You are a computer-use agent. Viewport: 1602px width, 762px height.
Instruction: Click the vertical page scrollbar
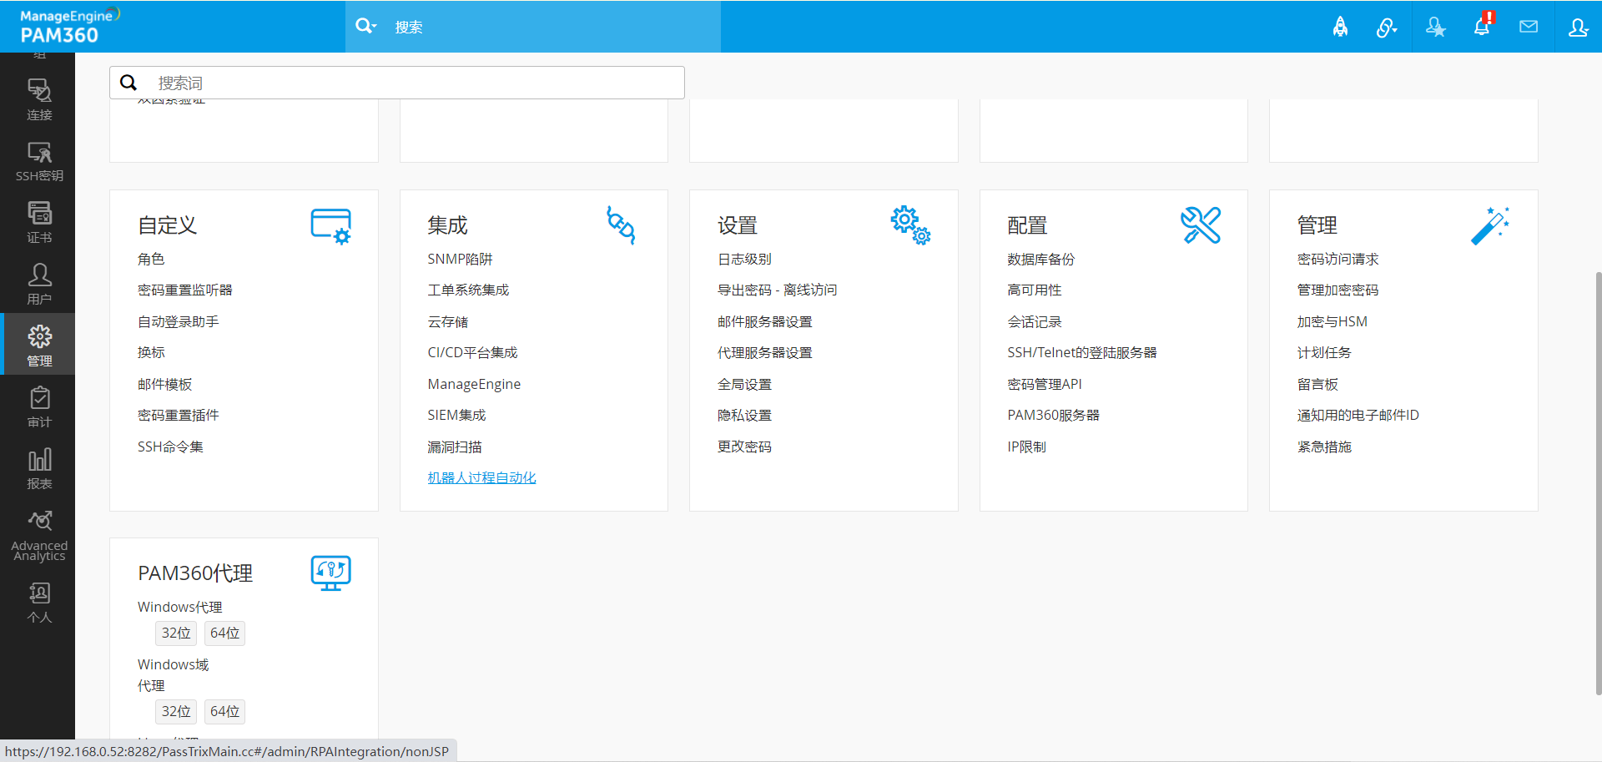pos(1597,482)
